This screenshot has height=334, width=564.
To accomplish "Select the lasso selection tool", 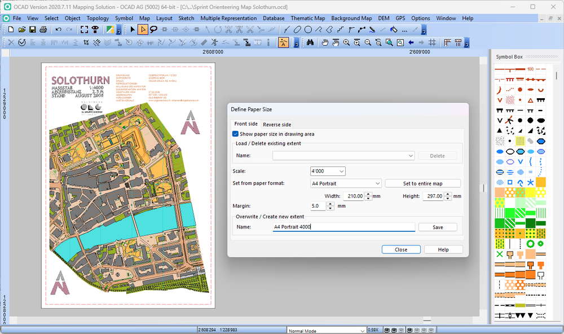I will 153,29.
